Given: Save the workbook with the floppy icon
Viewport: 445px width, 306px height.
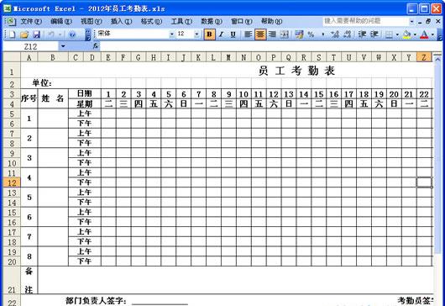Looking at the screenshot, I should click(x=37, y=34).
